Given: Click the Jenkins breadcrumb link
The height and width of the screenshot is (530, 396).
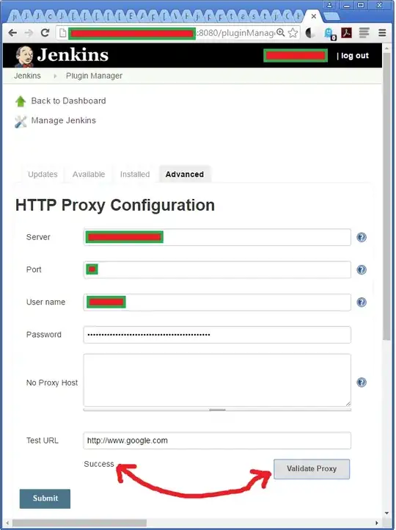Looking at the screenshot, I should point(27,76).
